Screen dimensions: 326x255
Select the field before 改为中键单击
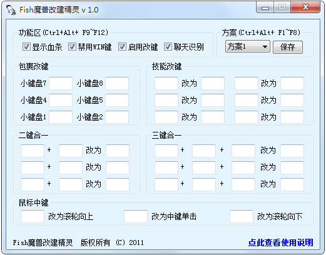point(136,216)
